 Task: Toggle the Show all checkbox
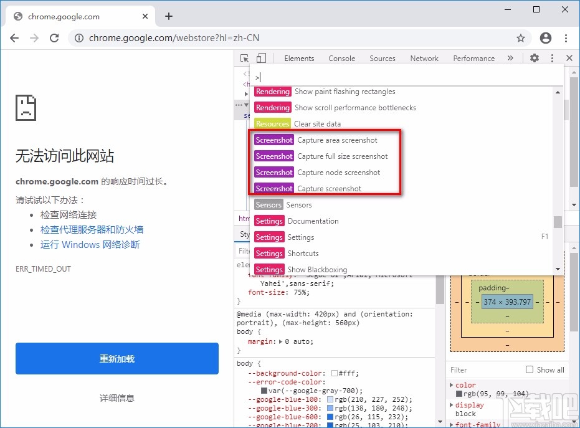pyautogui.click(x=530, y=369)
